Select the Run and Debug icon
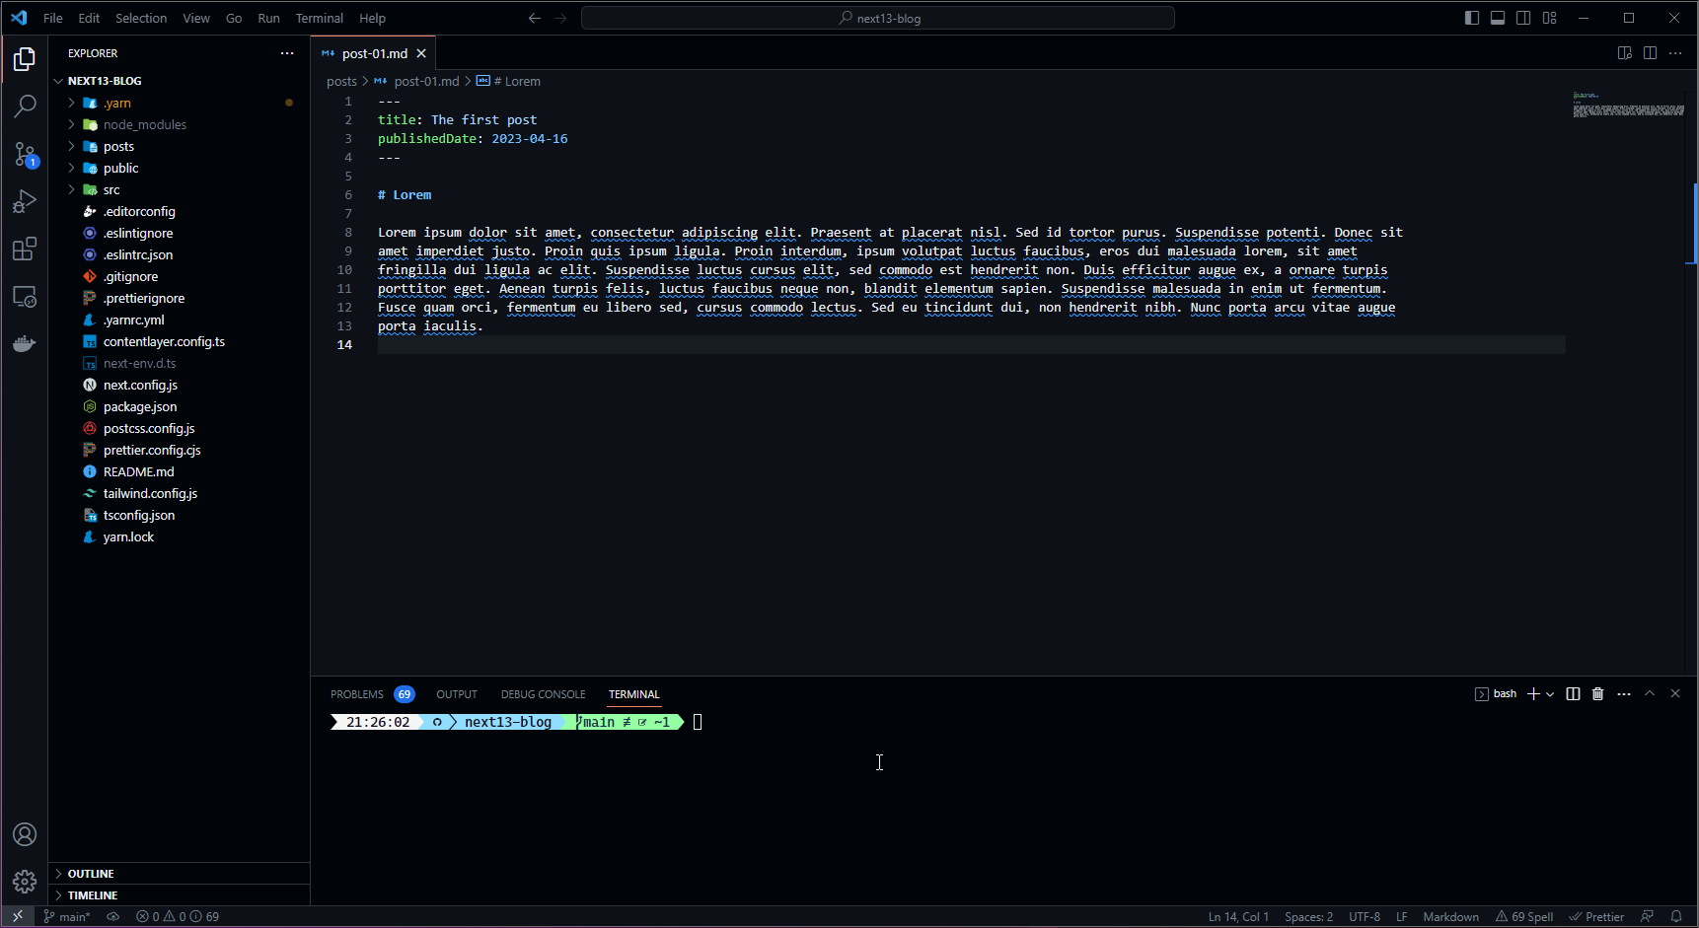The image size is (1699, 928). pyautogui.click(x=25, y=201)
